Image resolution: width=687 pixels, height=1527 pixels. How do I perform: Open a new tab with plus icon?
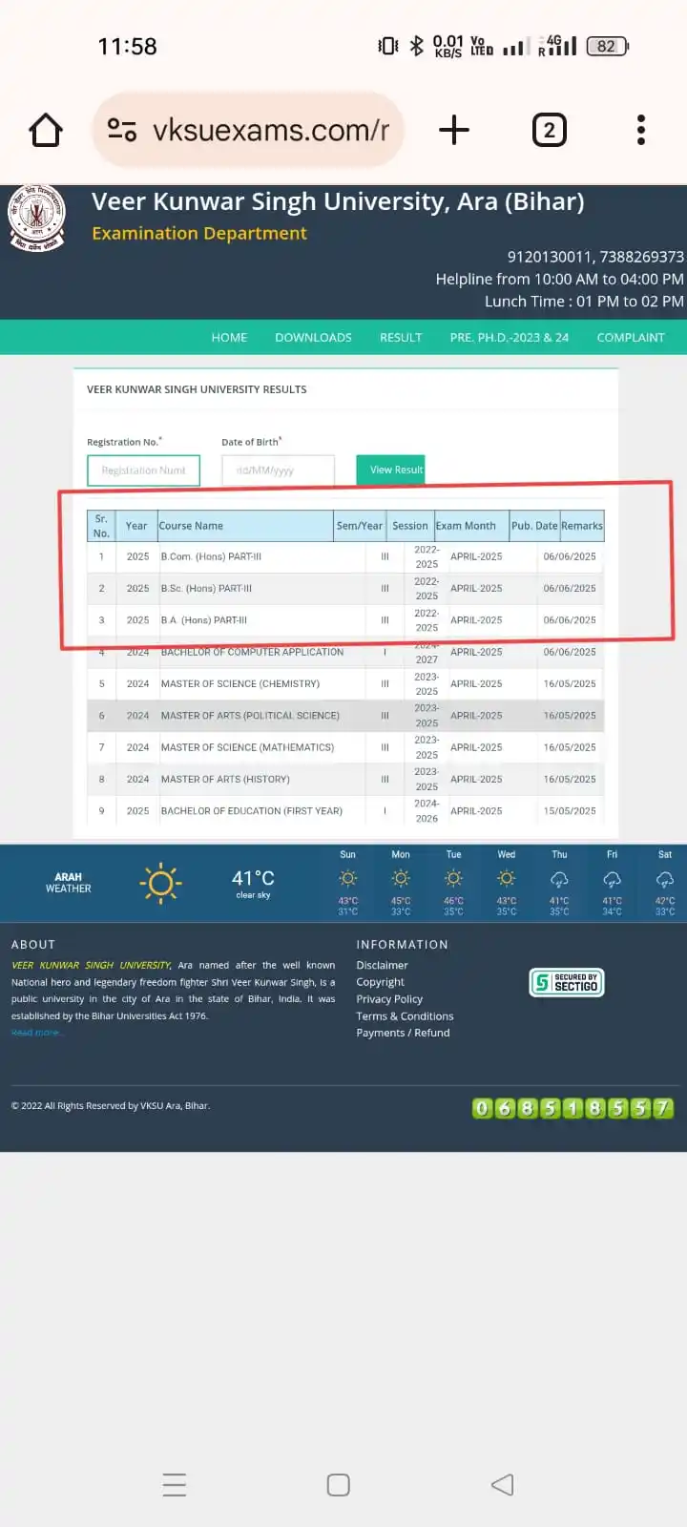pos(454,130)
